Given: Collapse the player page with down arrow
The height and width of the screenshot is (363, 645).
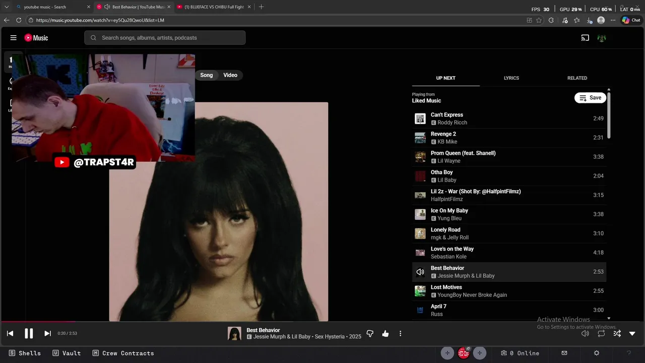Looking at the screenshot, I should click(632, 333).
